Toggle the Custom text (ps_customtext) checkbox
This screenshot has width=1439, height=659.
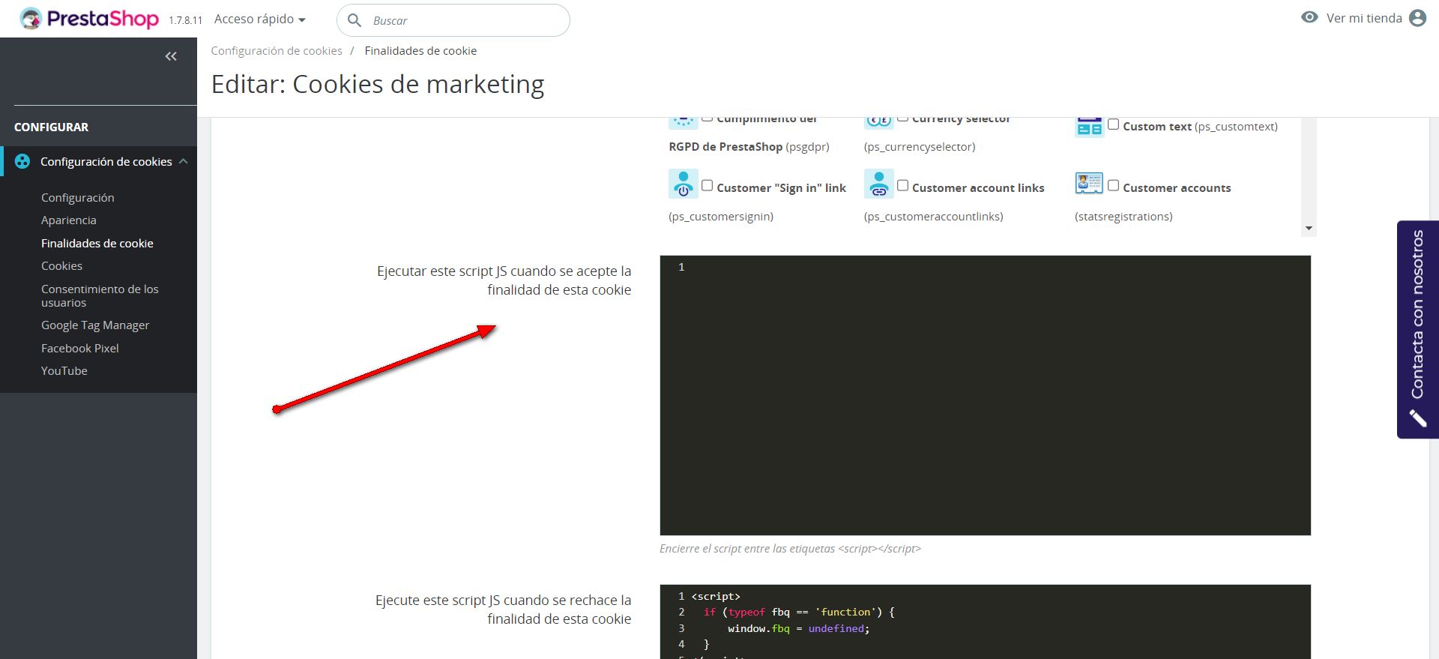[x=1113, y=124]
